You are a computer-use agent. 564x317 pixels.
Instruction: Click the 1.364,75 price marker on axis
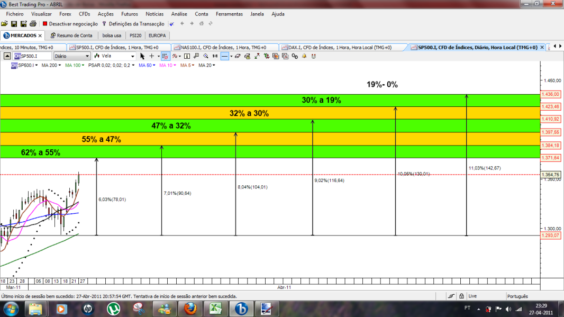(551, 175)
